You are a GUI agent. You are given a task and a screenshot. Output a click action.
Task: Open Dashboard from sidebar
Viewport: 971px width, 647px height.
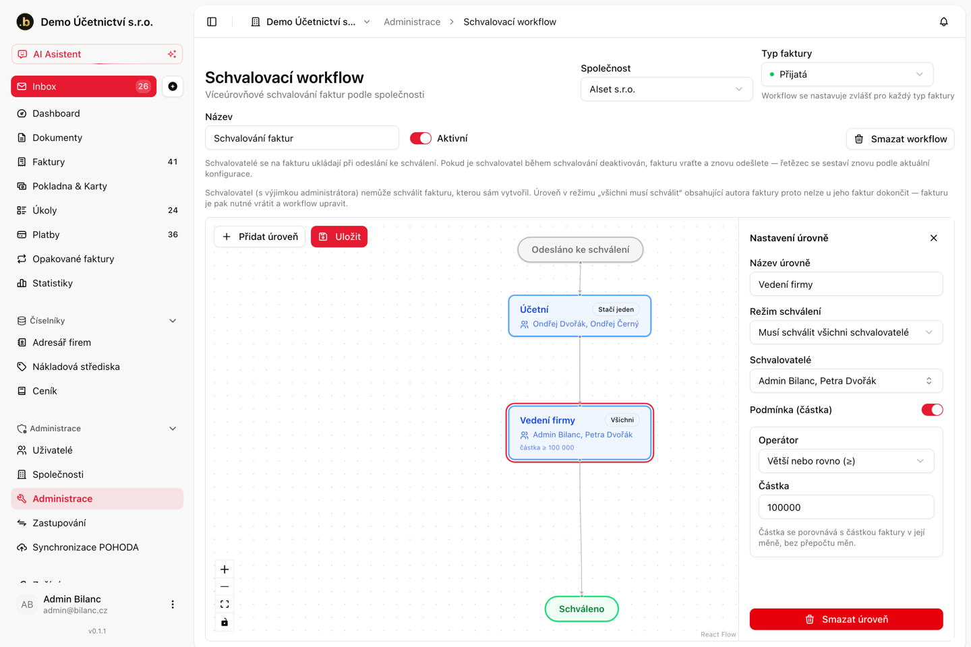tap(97, 113)
